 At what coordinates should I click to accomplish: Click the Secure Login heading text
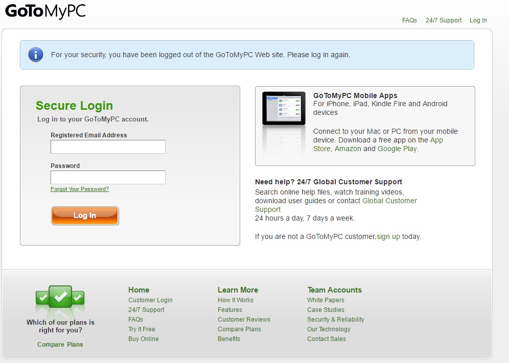74,106
